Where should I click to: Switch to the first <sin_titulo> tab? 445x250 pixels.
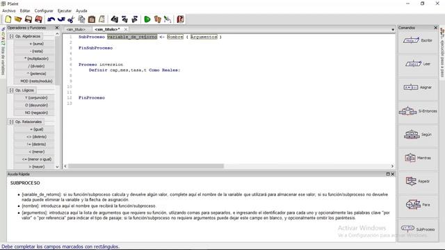pyautogui.click(x=76, y=29)
